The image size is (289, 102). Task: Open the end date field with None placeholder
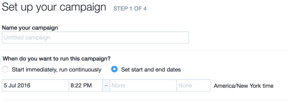point(143,85)
